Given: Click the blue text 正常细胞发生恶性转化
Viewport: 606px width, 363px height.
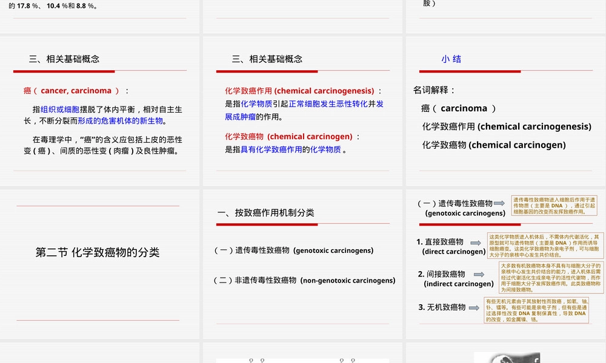Looking at the screenshot, I should click(328, 104).
